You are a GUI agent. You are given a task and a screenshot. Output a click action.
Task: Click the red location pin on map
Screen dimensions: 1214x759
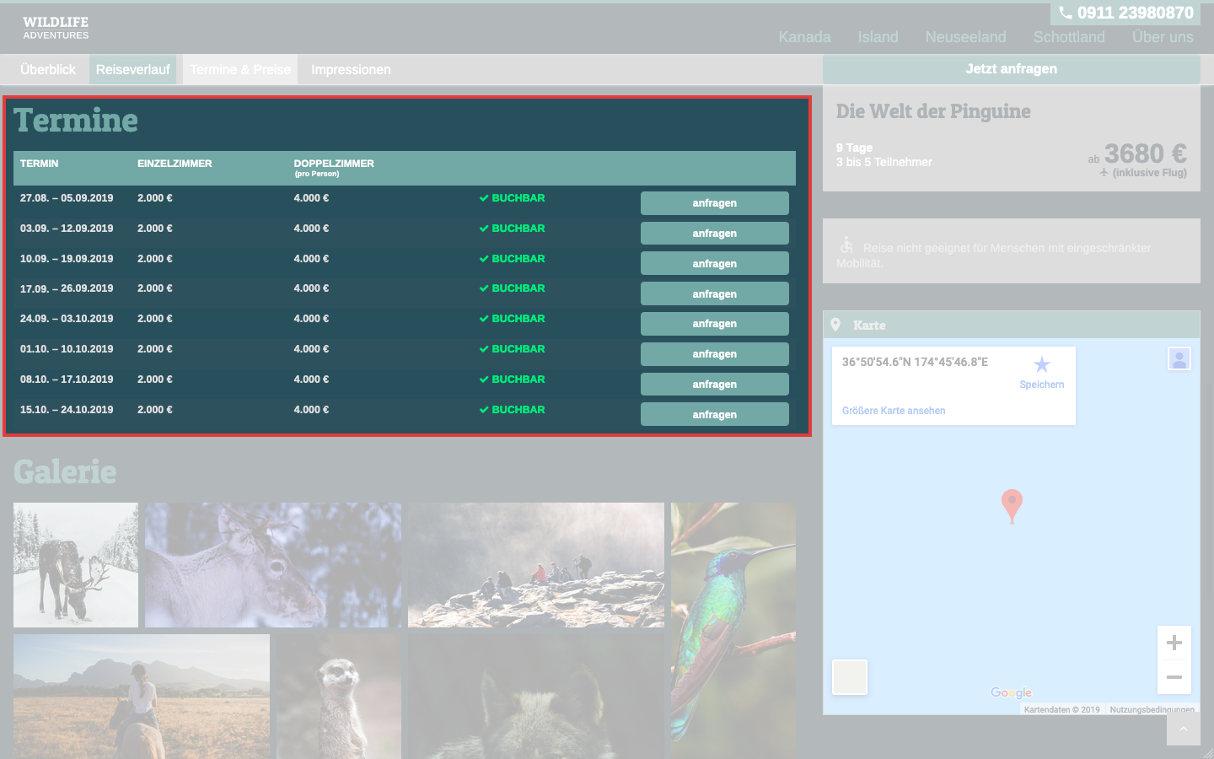1012,504
